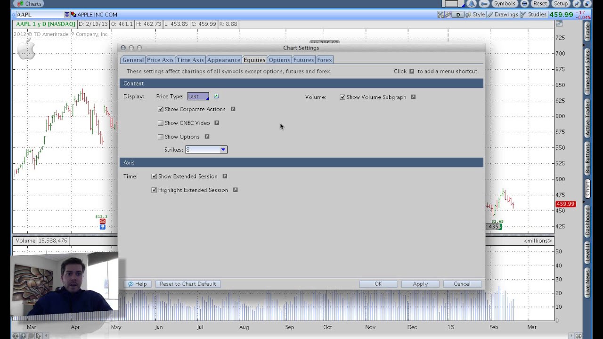The height and width of the screenshot is (339, 603).
Task: Open chart settings wrench icon beside D
Action: point(448,15)
